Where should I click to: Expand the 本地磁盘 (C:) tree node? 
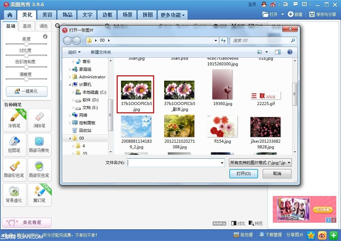(73, 92)
